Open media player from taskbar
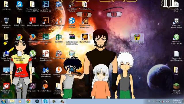The height and width of the screenshot is (104, 184). pyautogui.click(x=20, y=101)
